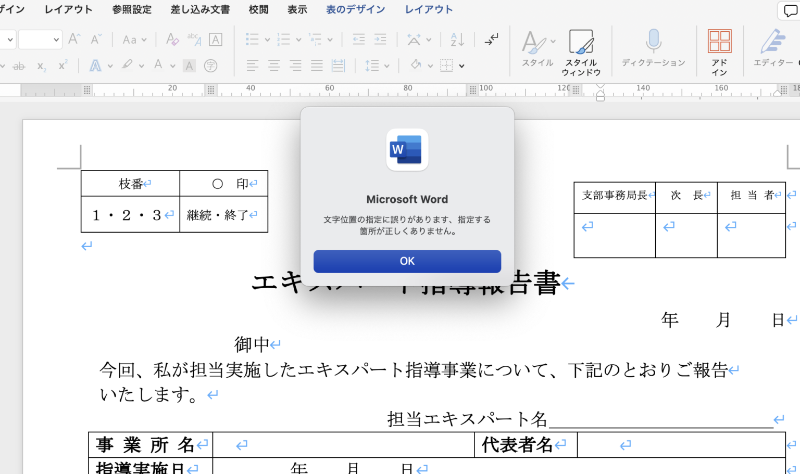Open the スタイル gallery
This screenshot has width=800, height=474.
coord(537,48)
